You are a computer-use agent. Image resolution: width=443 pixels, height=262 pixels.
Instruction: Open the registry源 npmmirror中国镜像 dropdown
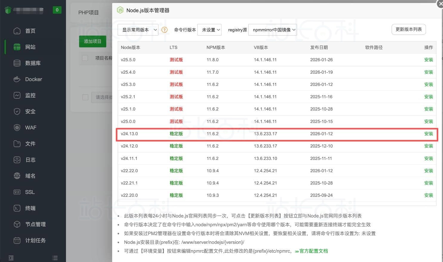[x=273, y=30]
